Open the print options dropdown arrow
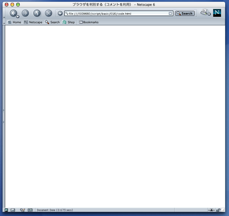The image size is (229, 216). 209,14
